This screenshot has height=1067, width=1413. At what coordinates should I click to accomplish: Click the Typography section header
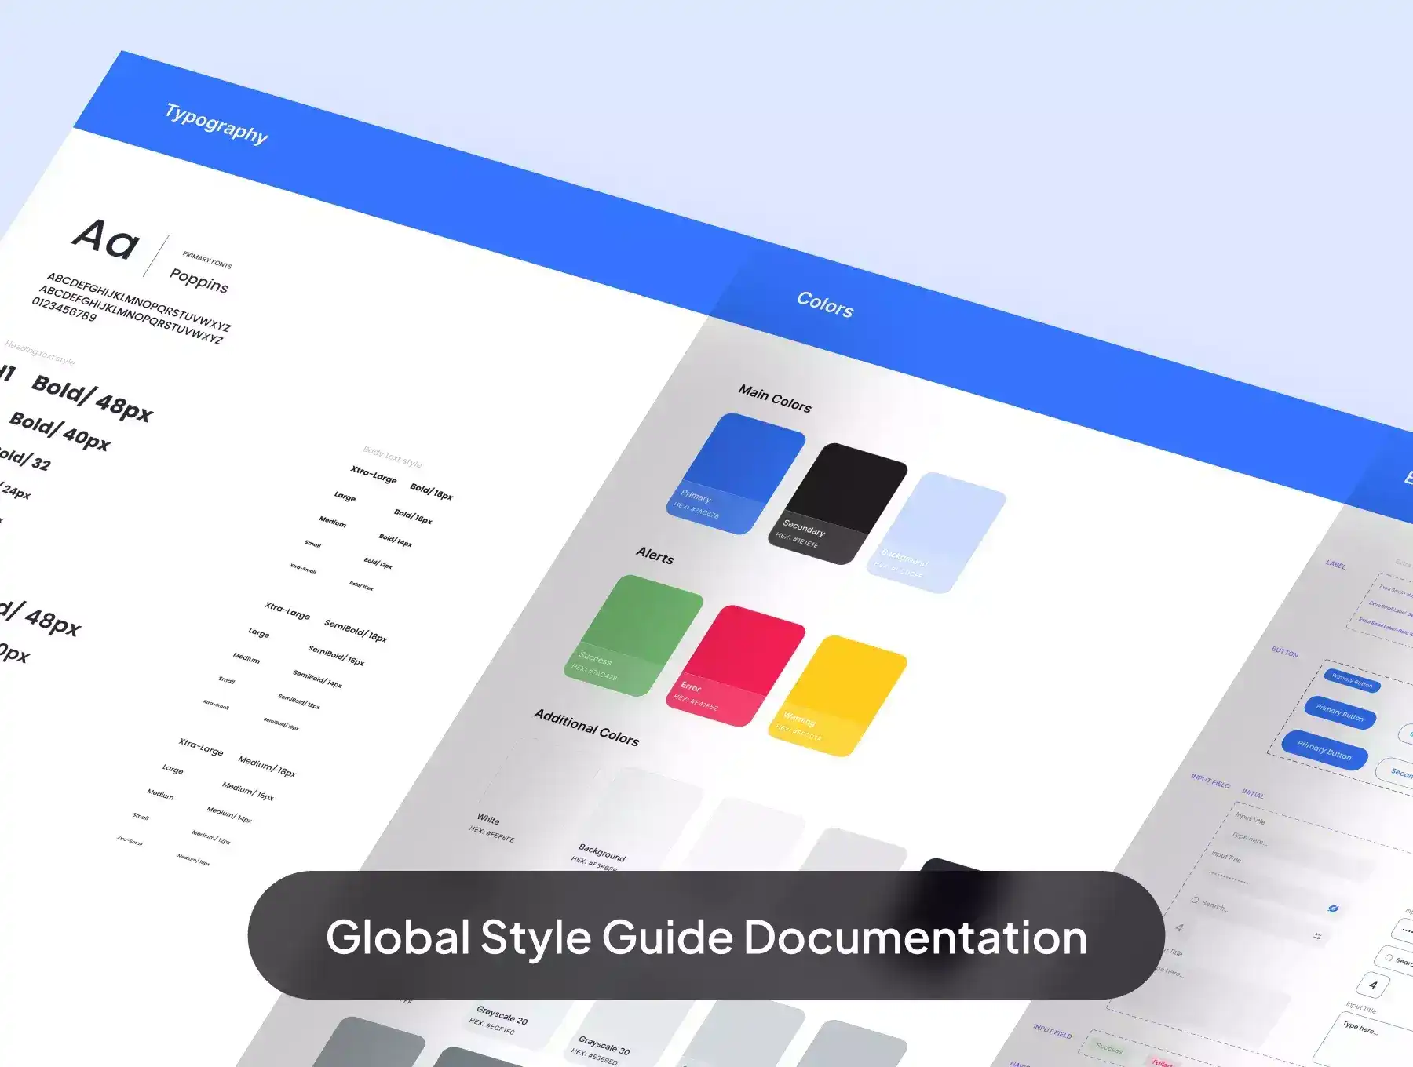point(217,124)
